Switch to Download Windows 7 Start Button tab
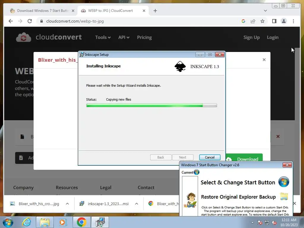Image resolution: width=304 pixels, height=228 pixels. click(43, 11)
